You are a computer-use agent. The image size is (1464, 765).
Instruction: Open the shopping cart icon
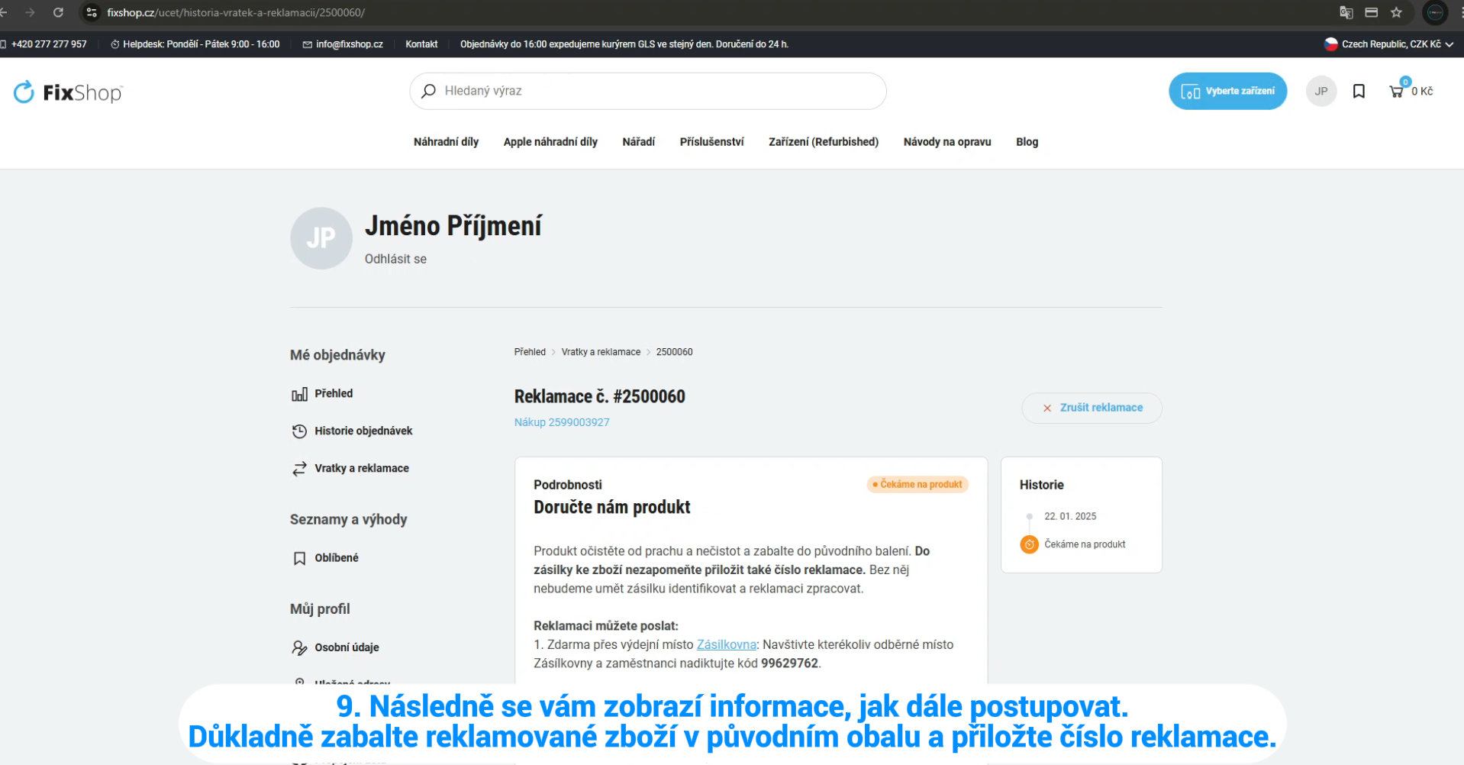point(1396,92)
